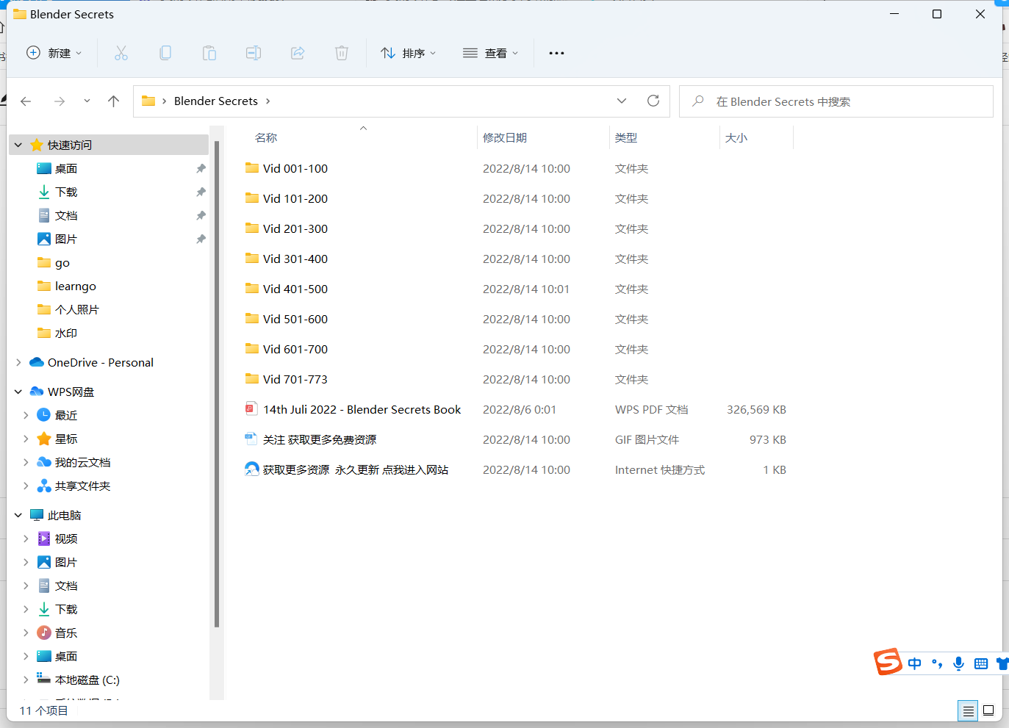Open address bar history dropdown
1009x728 pixels.
622,101
